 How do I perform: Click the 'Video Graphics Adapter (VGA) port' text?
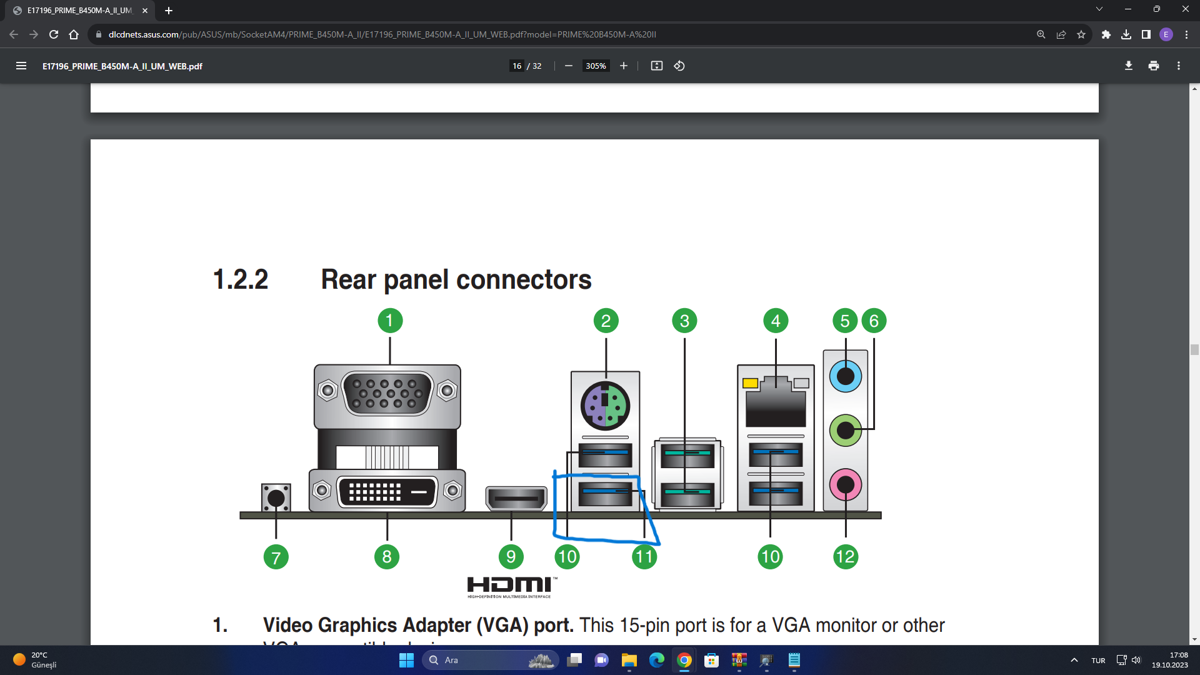click(x=418, y=625)
